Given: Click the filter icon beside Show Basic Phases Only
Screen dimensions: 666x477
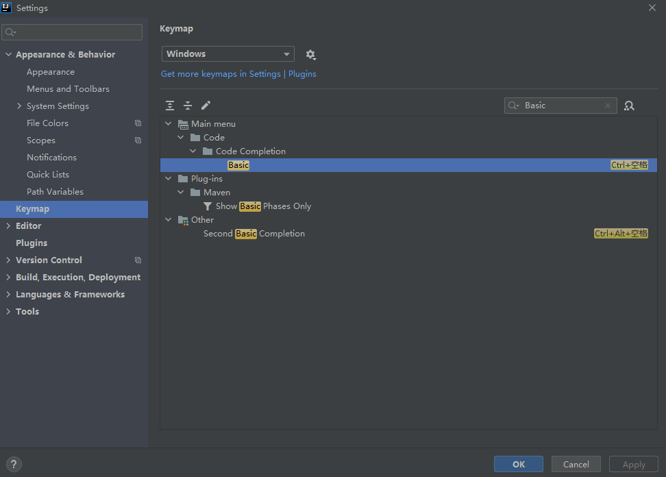Looking at the screenshot, I should click(208, 206).
